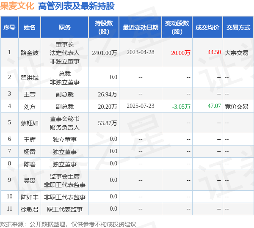The image size is (254, 228).
Task: Click holdings value 20.20万
Action: tap(108, 107)
